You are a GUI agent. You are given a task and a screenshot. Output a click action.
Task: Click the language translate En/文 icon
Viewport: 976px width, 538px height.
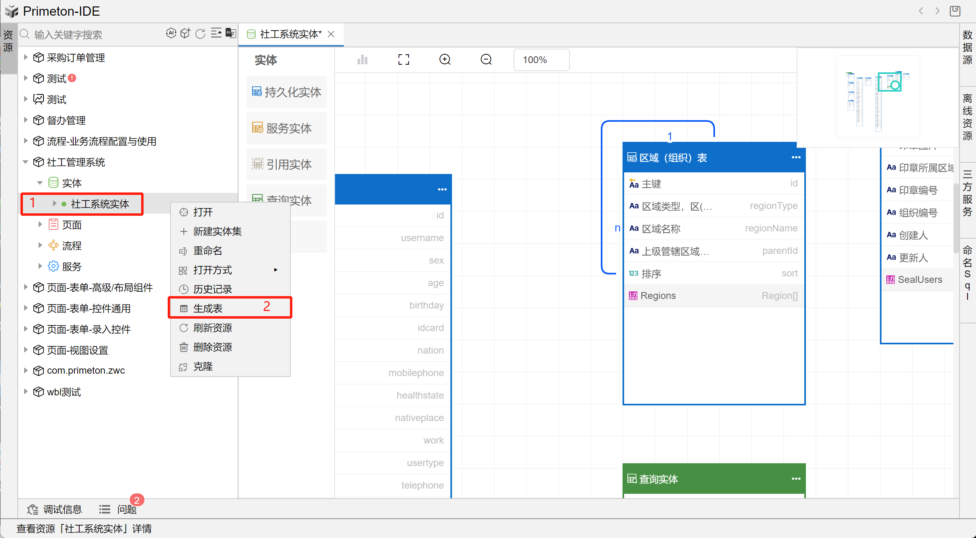[x=231, y=33]
